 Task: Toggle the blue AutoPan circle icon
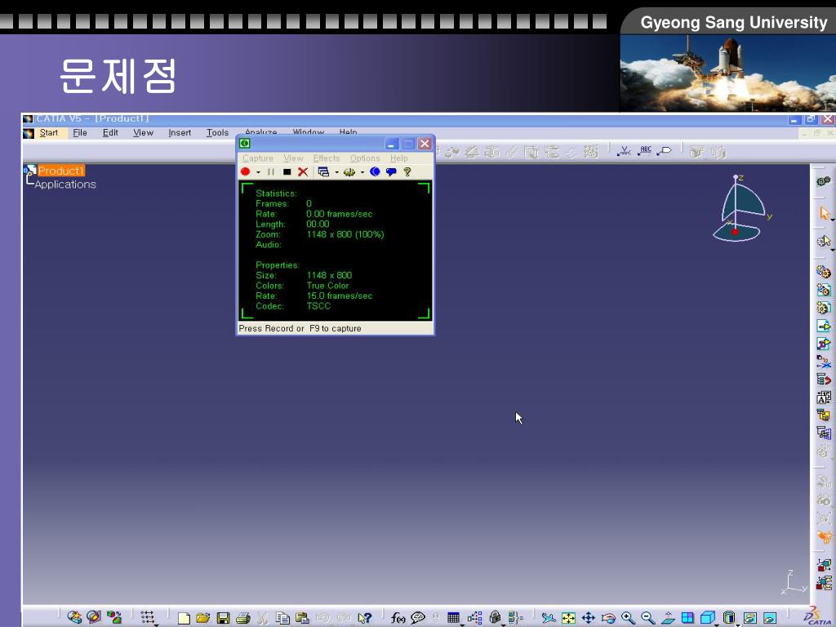tap(375, 171)
